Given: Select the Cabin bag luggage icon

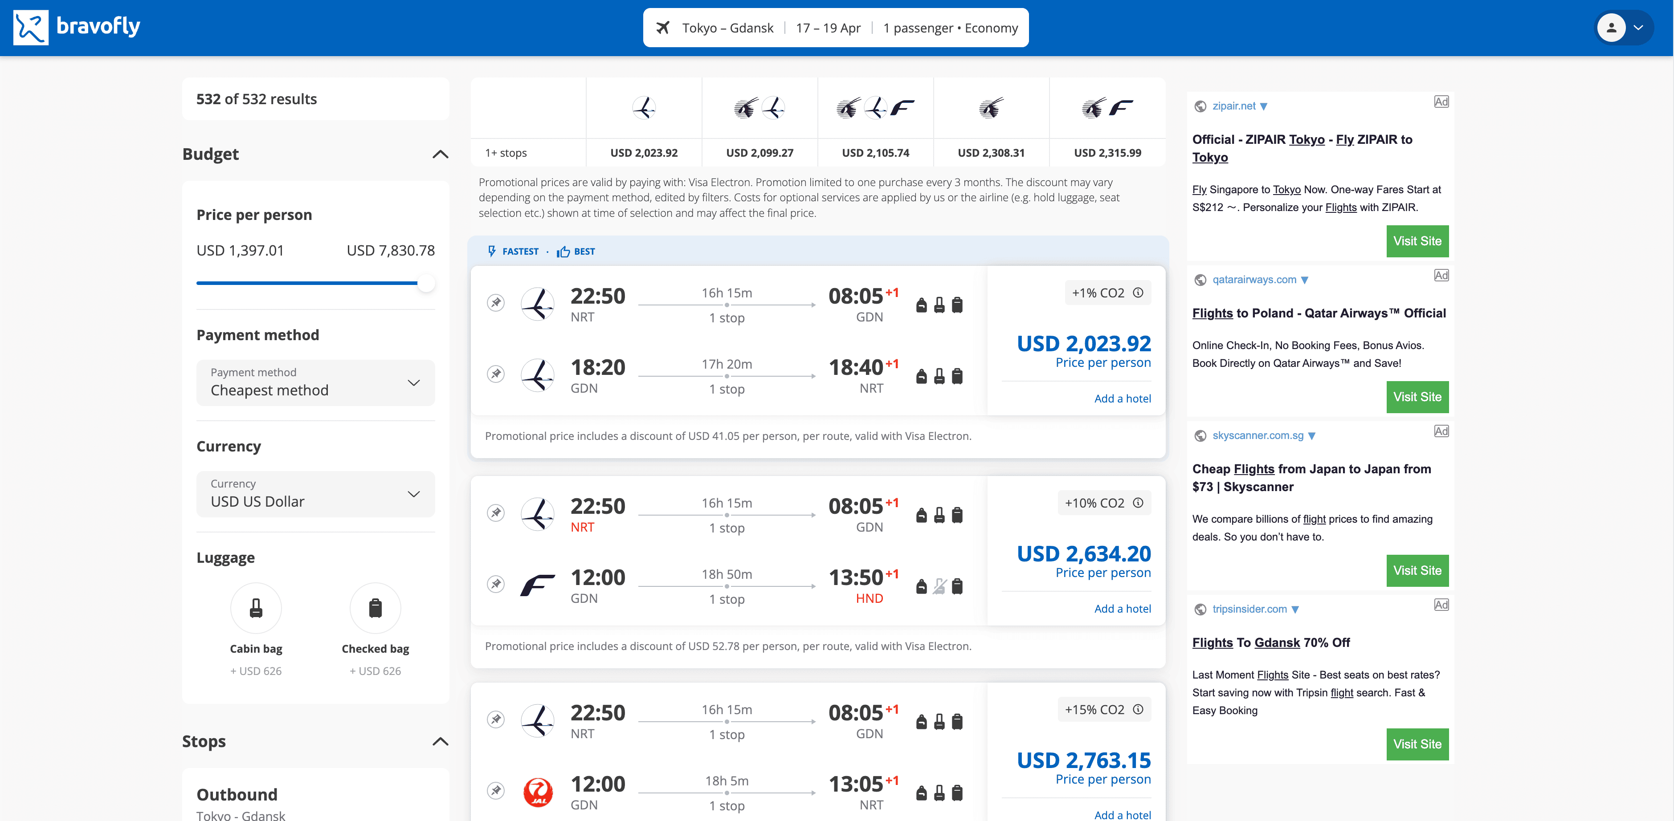Looking at the screenshot, I should coord(256,608).
